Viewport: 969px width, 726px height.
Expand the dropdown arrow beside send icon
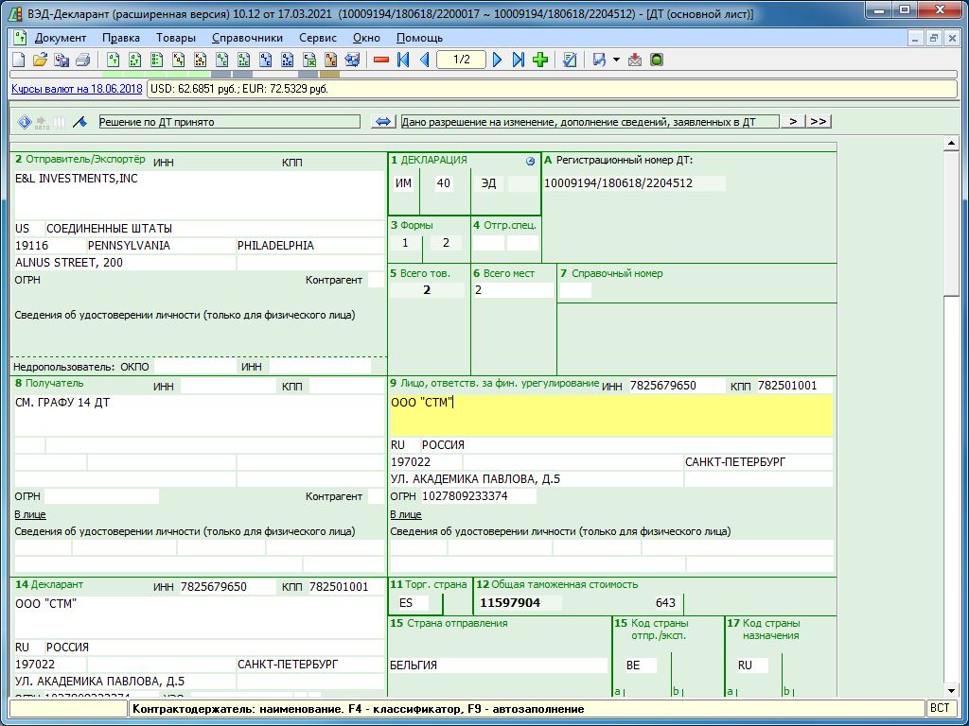point(616,60)
